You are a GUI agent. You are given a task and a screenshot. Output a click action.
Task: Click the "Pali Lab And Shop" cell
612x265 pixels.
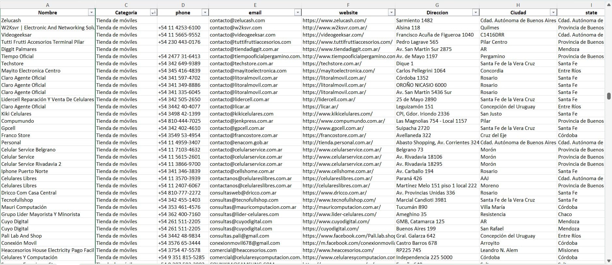(48, 236)
